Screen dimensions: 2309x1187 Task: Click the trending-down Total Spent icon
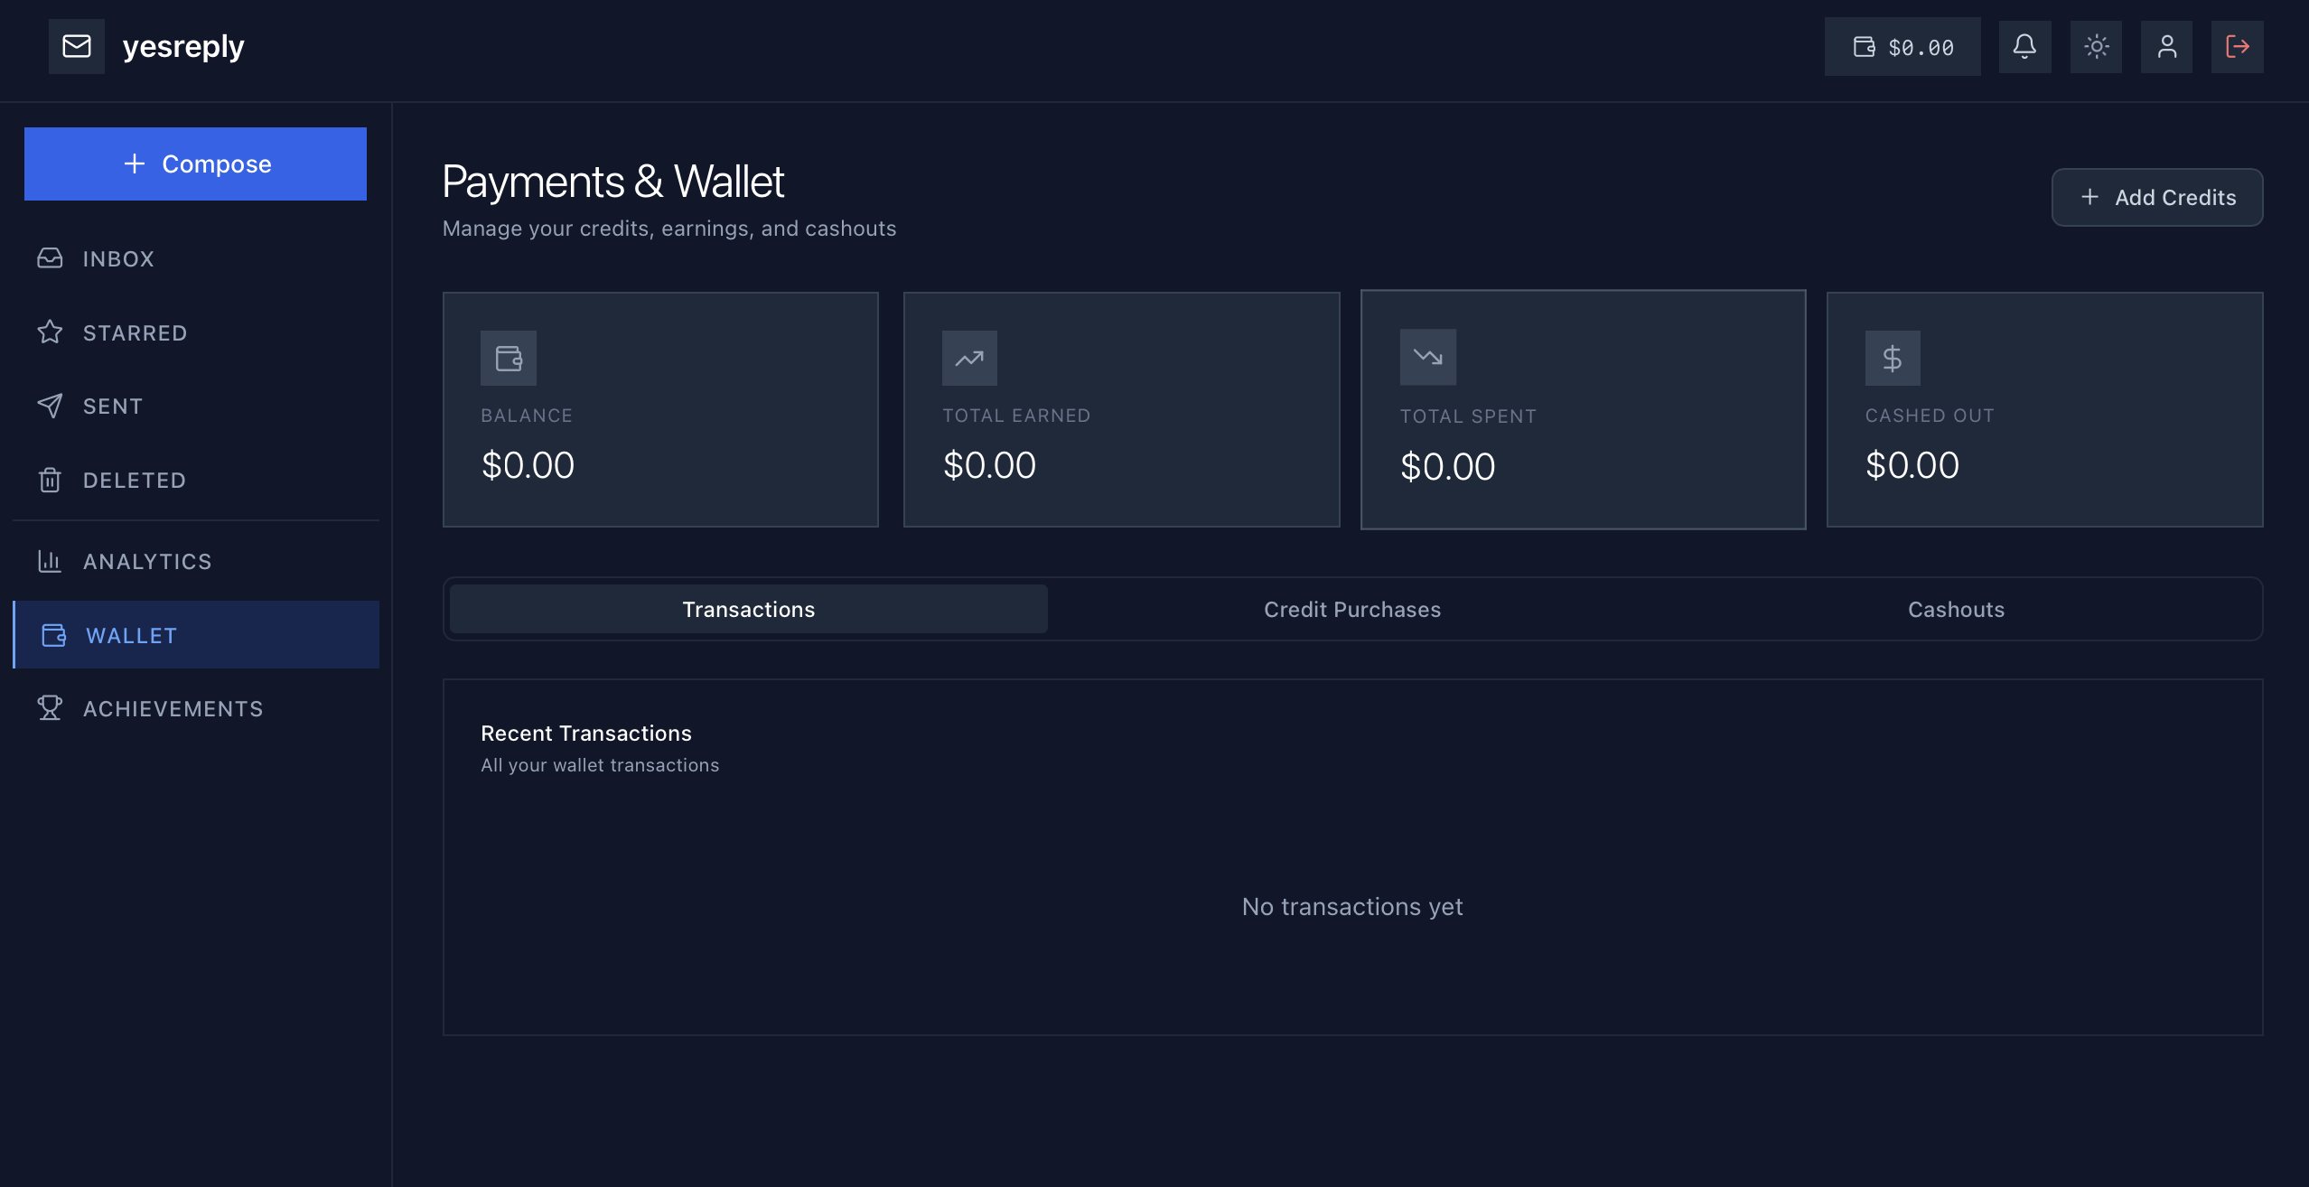click(x=1428, y=358)
